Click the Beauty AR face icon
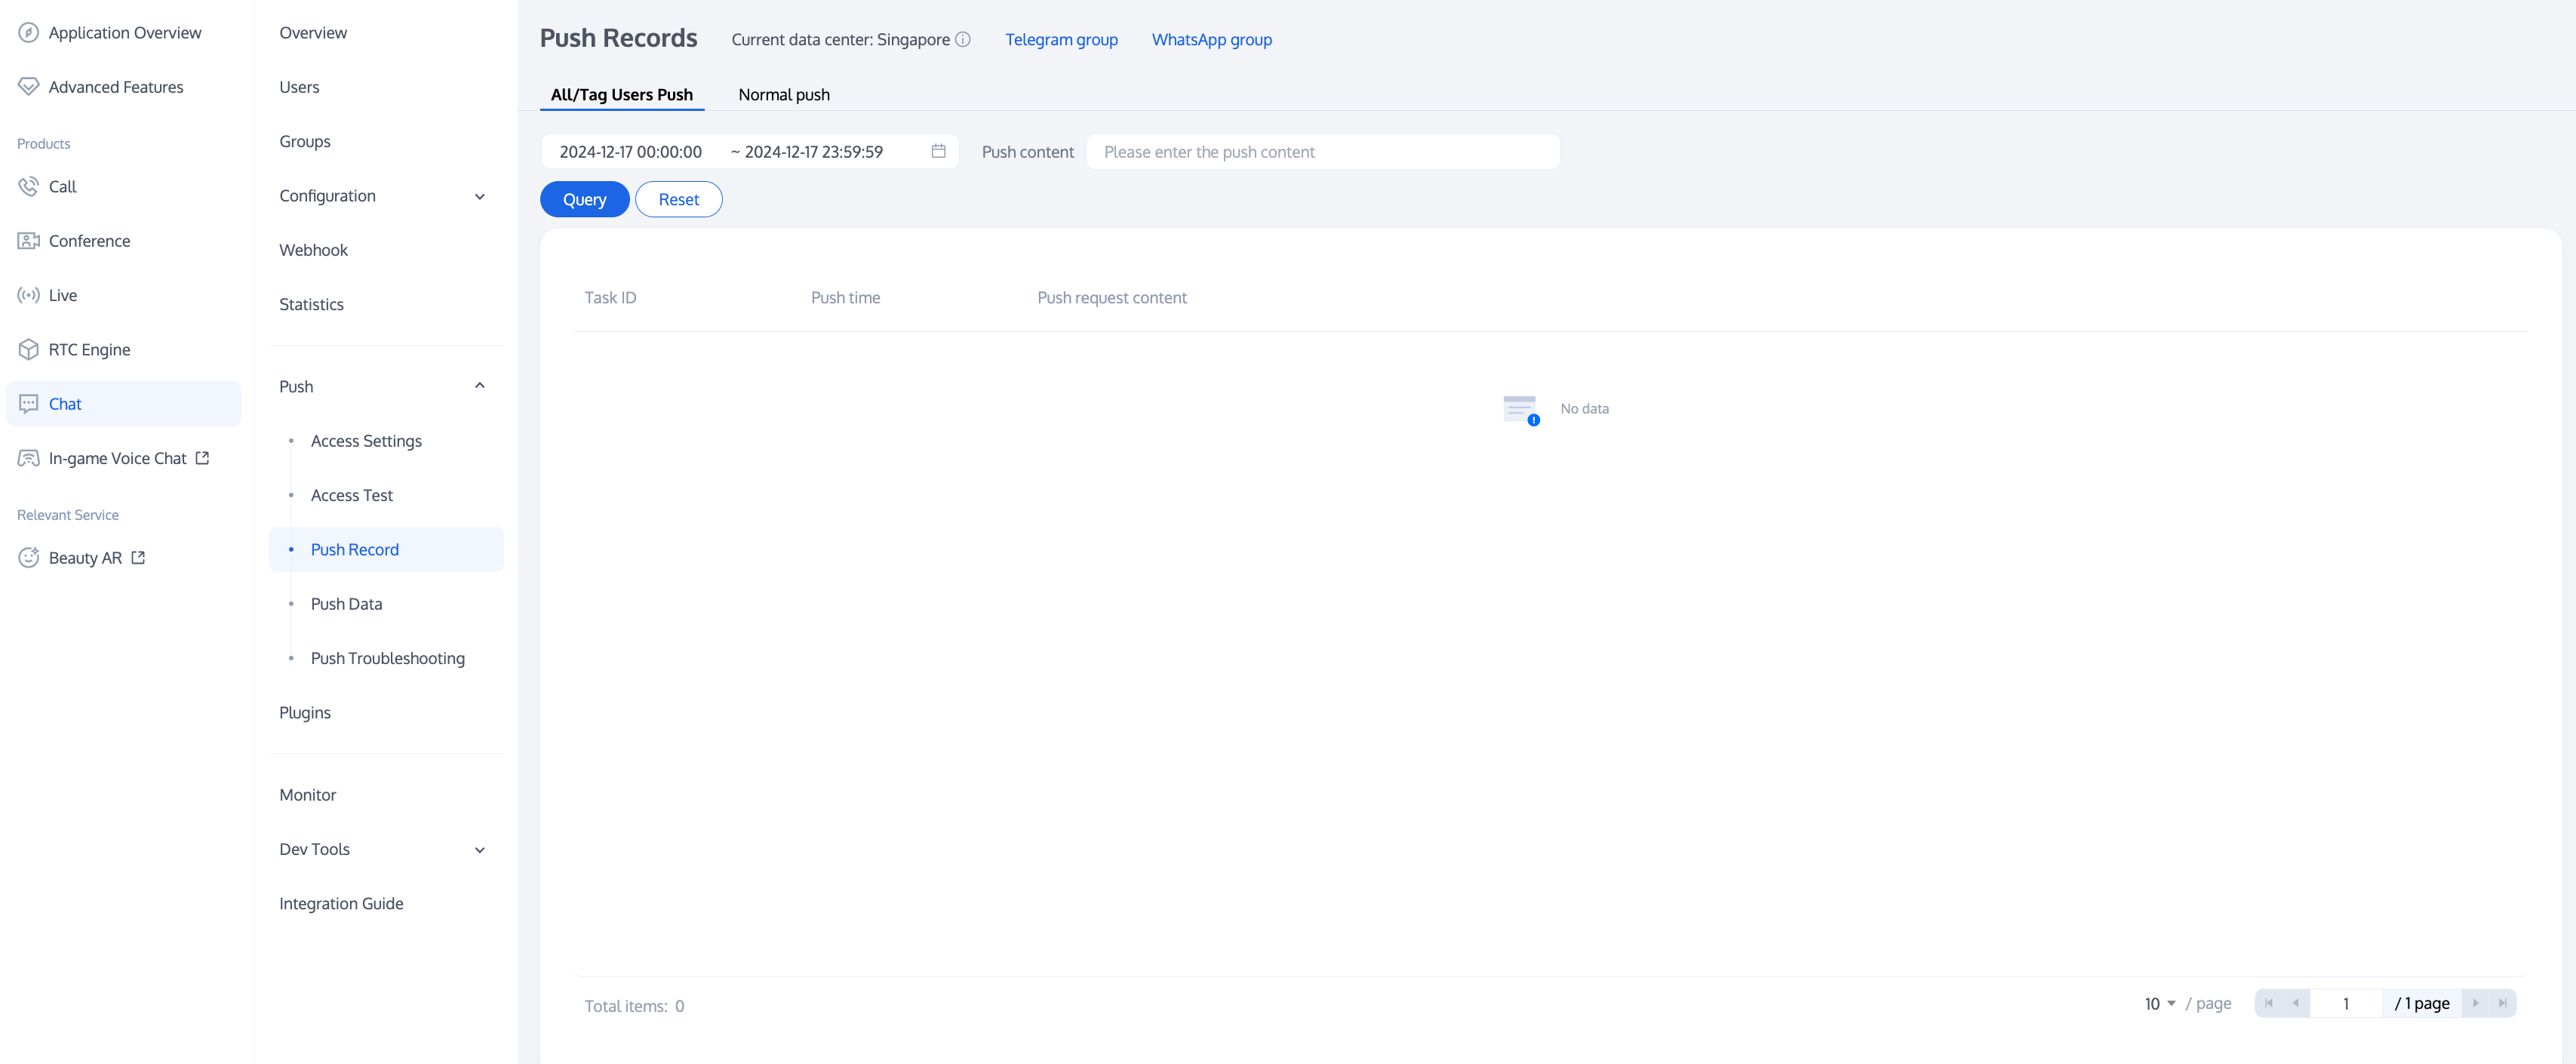Screen dimensions: 2576x1064 click(28, 558)
